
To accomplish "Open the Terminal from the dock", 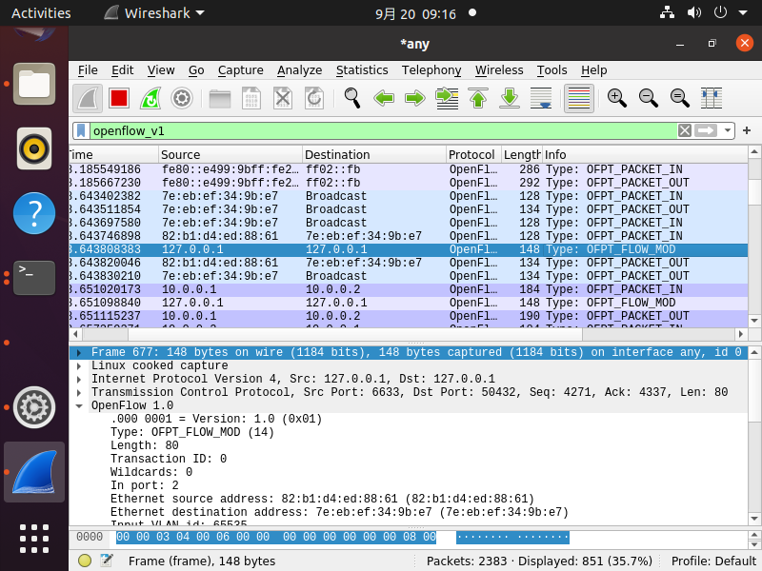I will pyautogui.click(x=34, y=278).
